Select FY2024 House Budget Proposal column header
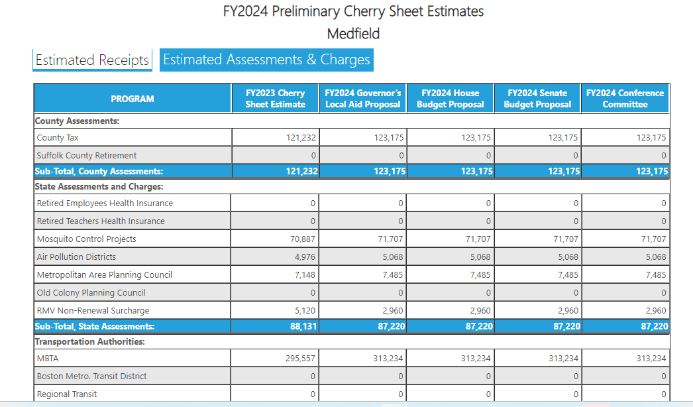693x407 pixels. [451, 99]
